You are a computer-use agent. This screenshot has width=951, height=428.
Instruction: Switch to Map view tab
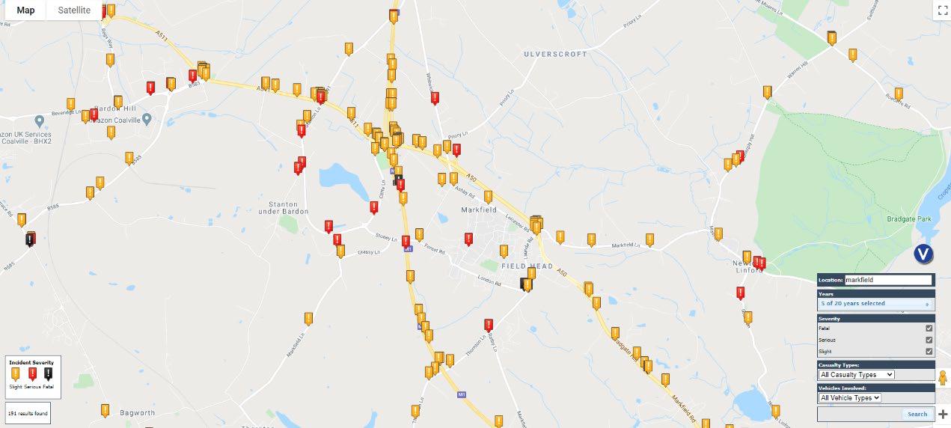[x=26, y=10]
